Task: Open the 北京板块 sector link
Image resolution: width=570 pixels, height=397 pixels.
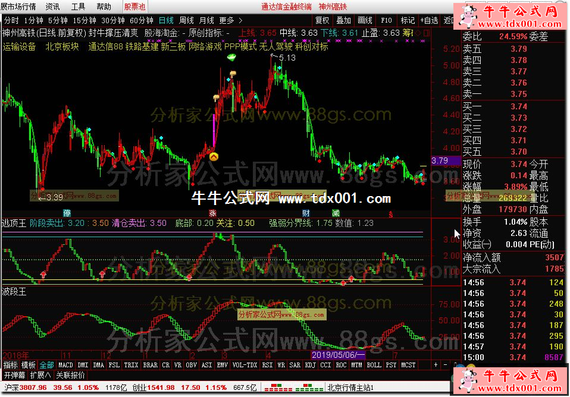Action: [x=62, y=46]
